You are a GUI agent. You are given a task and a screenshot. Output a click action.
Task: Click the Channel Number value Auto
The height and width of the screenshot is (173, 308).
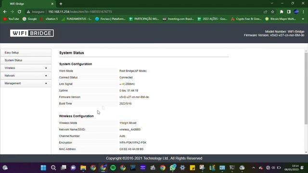(122, 136)
